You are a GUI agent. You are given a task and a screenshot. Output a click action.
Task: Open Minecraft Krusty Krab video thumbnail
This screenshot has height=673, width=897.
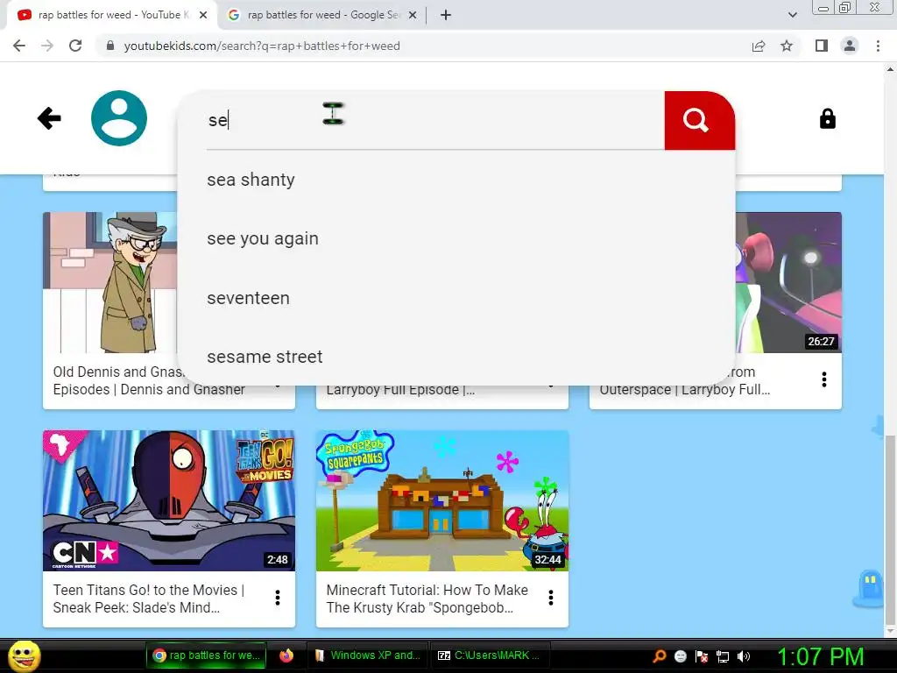click(442, 500)
